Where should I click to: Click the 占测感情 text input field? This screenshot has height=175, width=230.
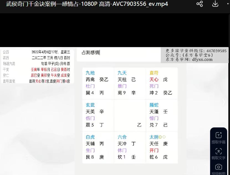click(118, 53)
